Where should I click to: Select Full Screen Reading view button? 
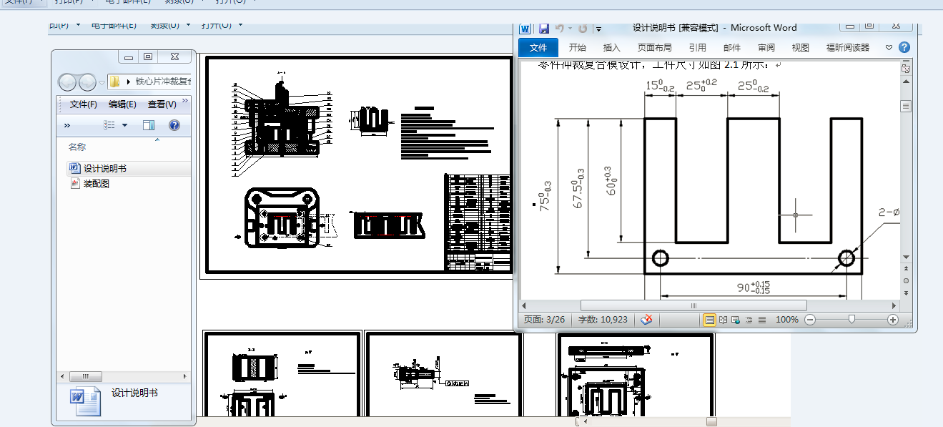point(723,320)
